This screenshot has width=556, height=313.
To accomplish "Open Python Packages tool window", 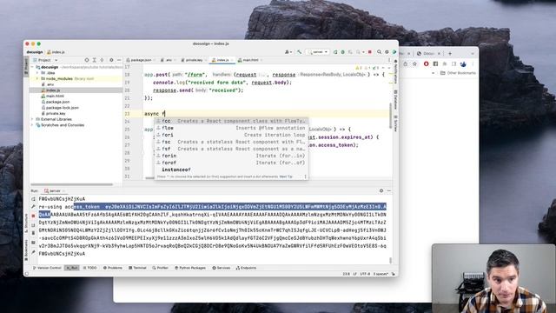I will [x=190, y=268].
